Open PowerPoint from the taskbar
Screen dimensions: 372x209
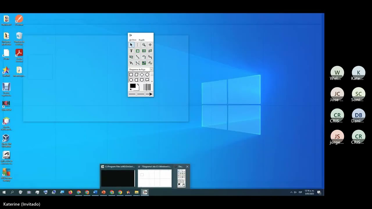[x=103, y=192]
